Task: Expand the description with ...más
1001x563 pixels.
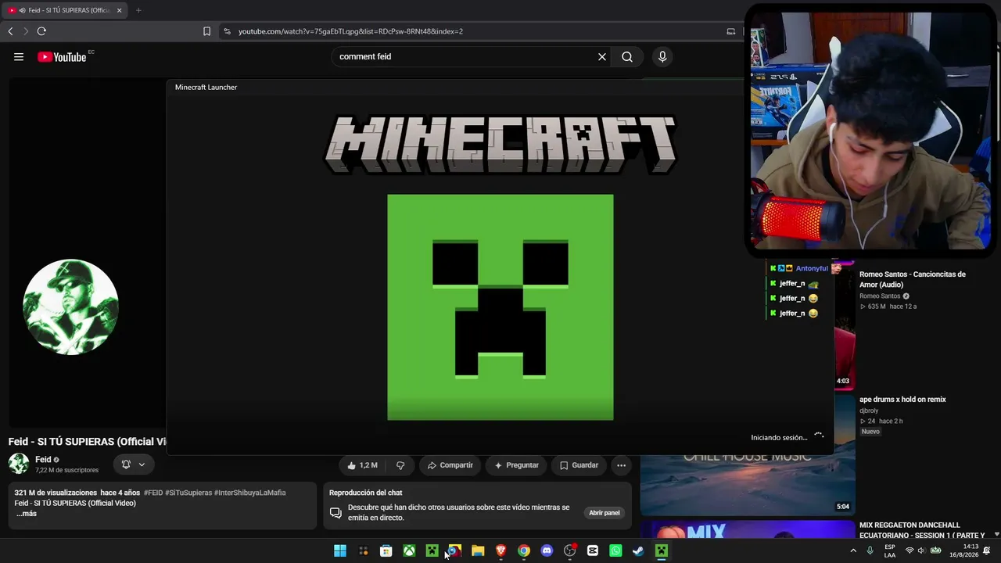Action: (x=27, y=514)
